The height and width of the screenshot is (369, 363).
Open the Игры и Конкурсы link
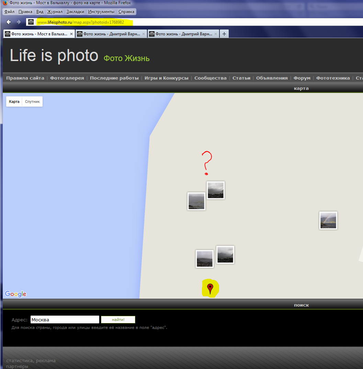click(x=166, y=78)
